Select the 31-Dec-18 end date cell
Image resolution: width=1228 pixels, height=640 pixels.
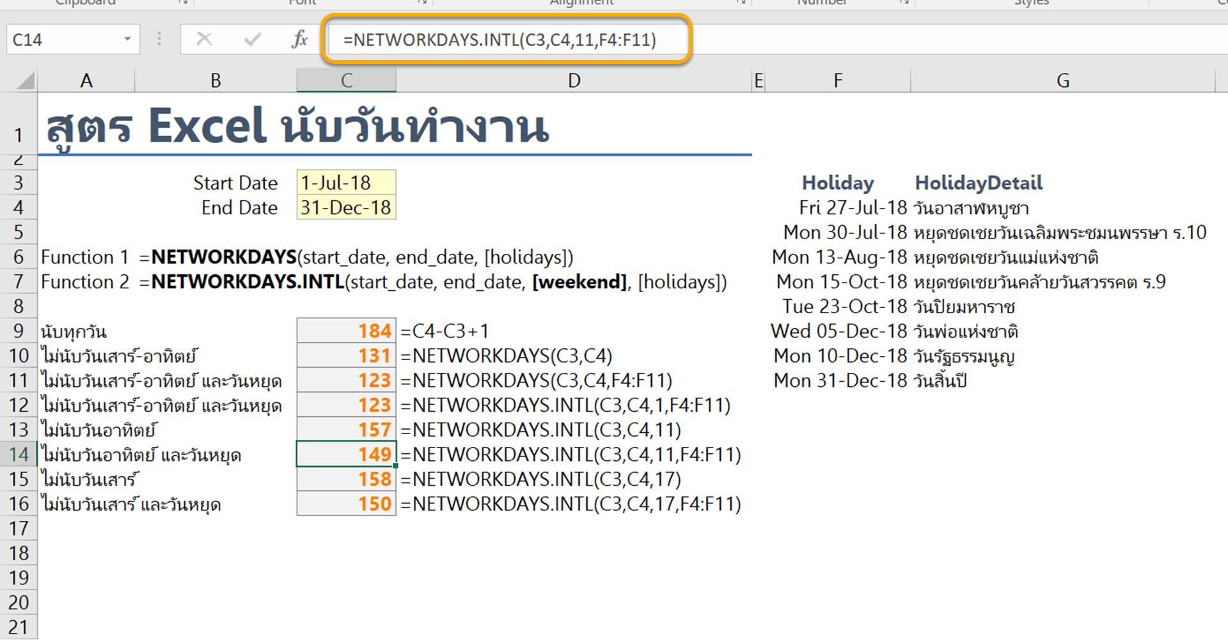[346, 208]
